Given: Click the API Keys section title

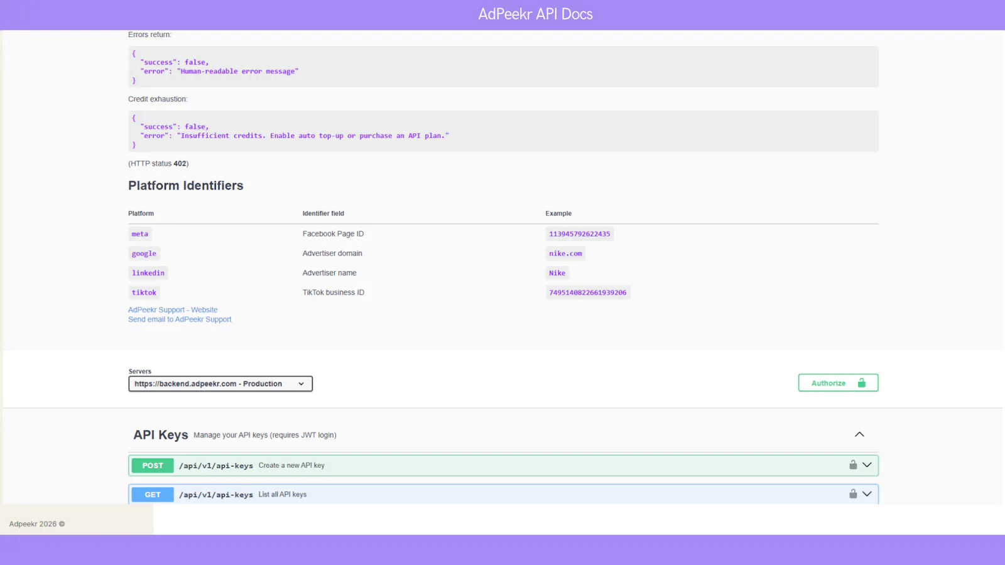Looking at the screenshot, I should pyautogui.click(x=161, y=435).
